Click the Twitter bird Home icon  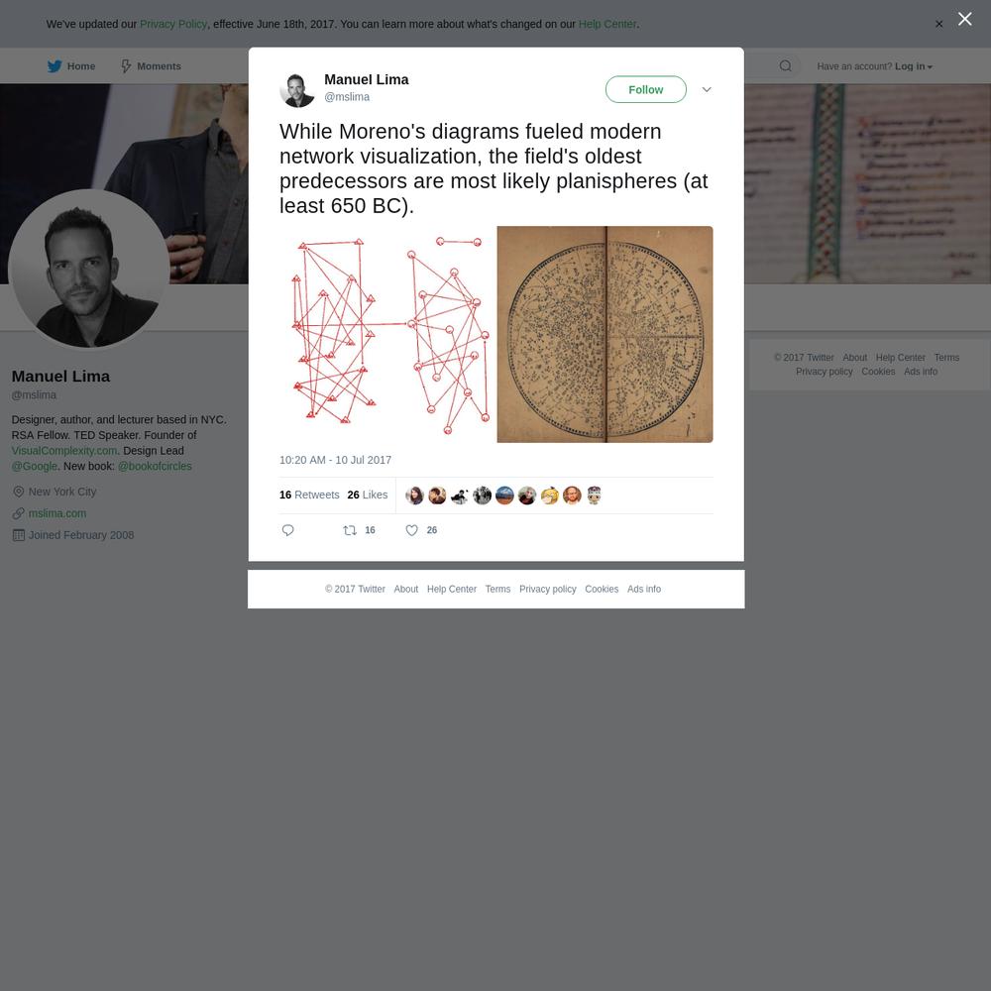(55, 65)
